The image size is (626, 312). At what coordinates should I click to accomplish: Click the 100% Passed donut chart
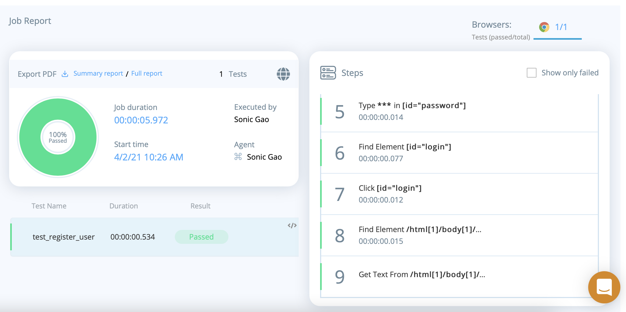(58, 137)
